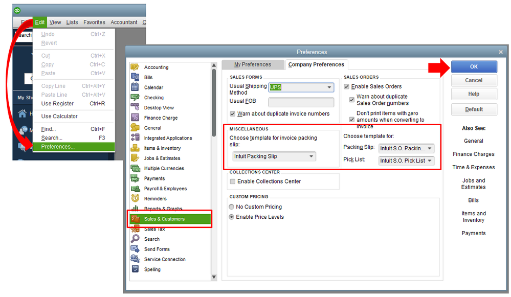This screenshot has width=511, height=297.
Task: Click the category list scroll down arrow
Action: (x=214, y=277)
